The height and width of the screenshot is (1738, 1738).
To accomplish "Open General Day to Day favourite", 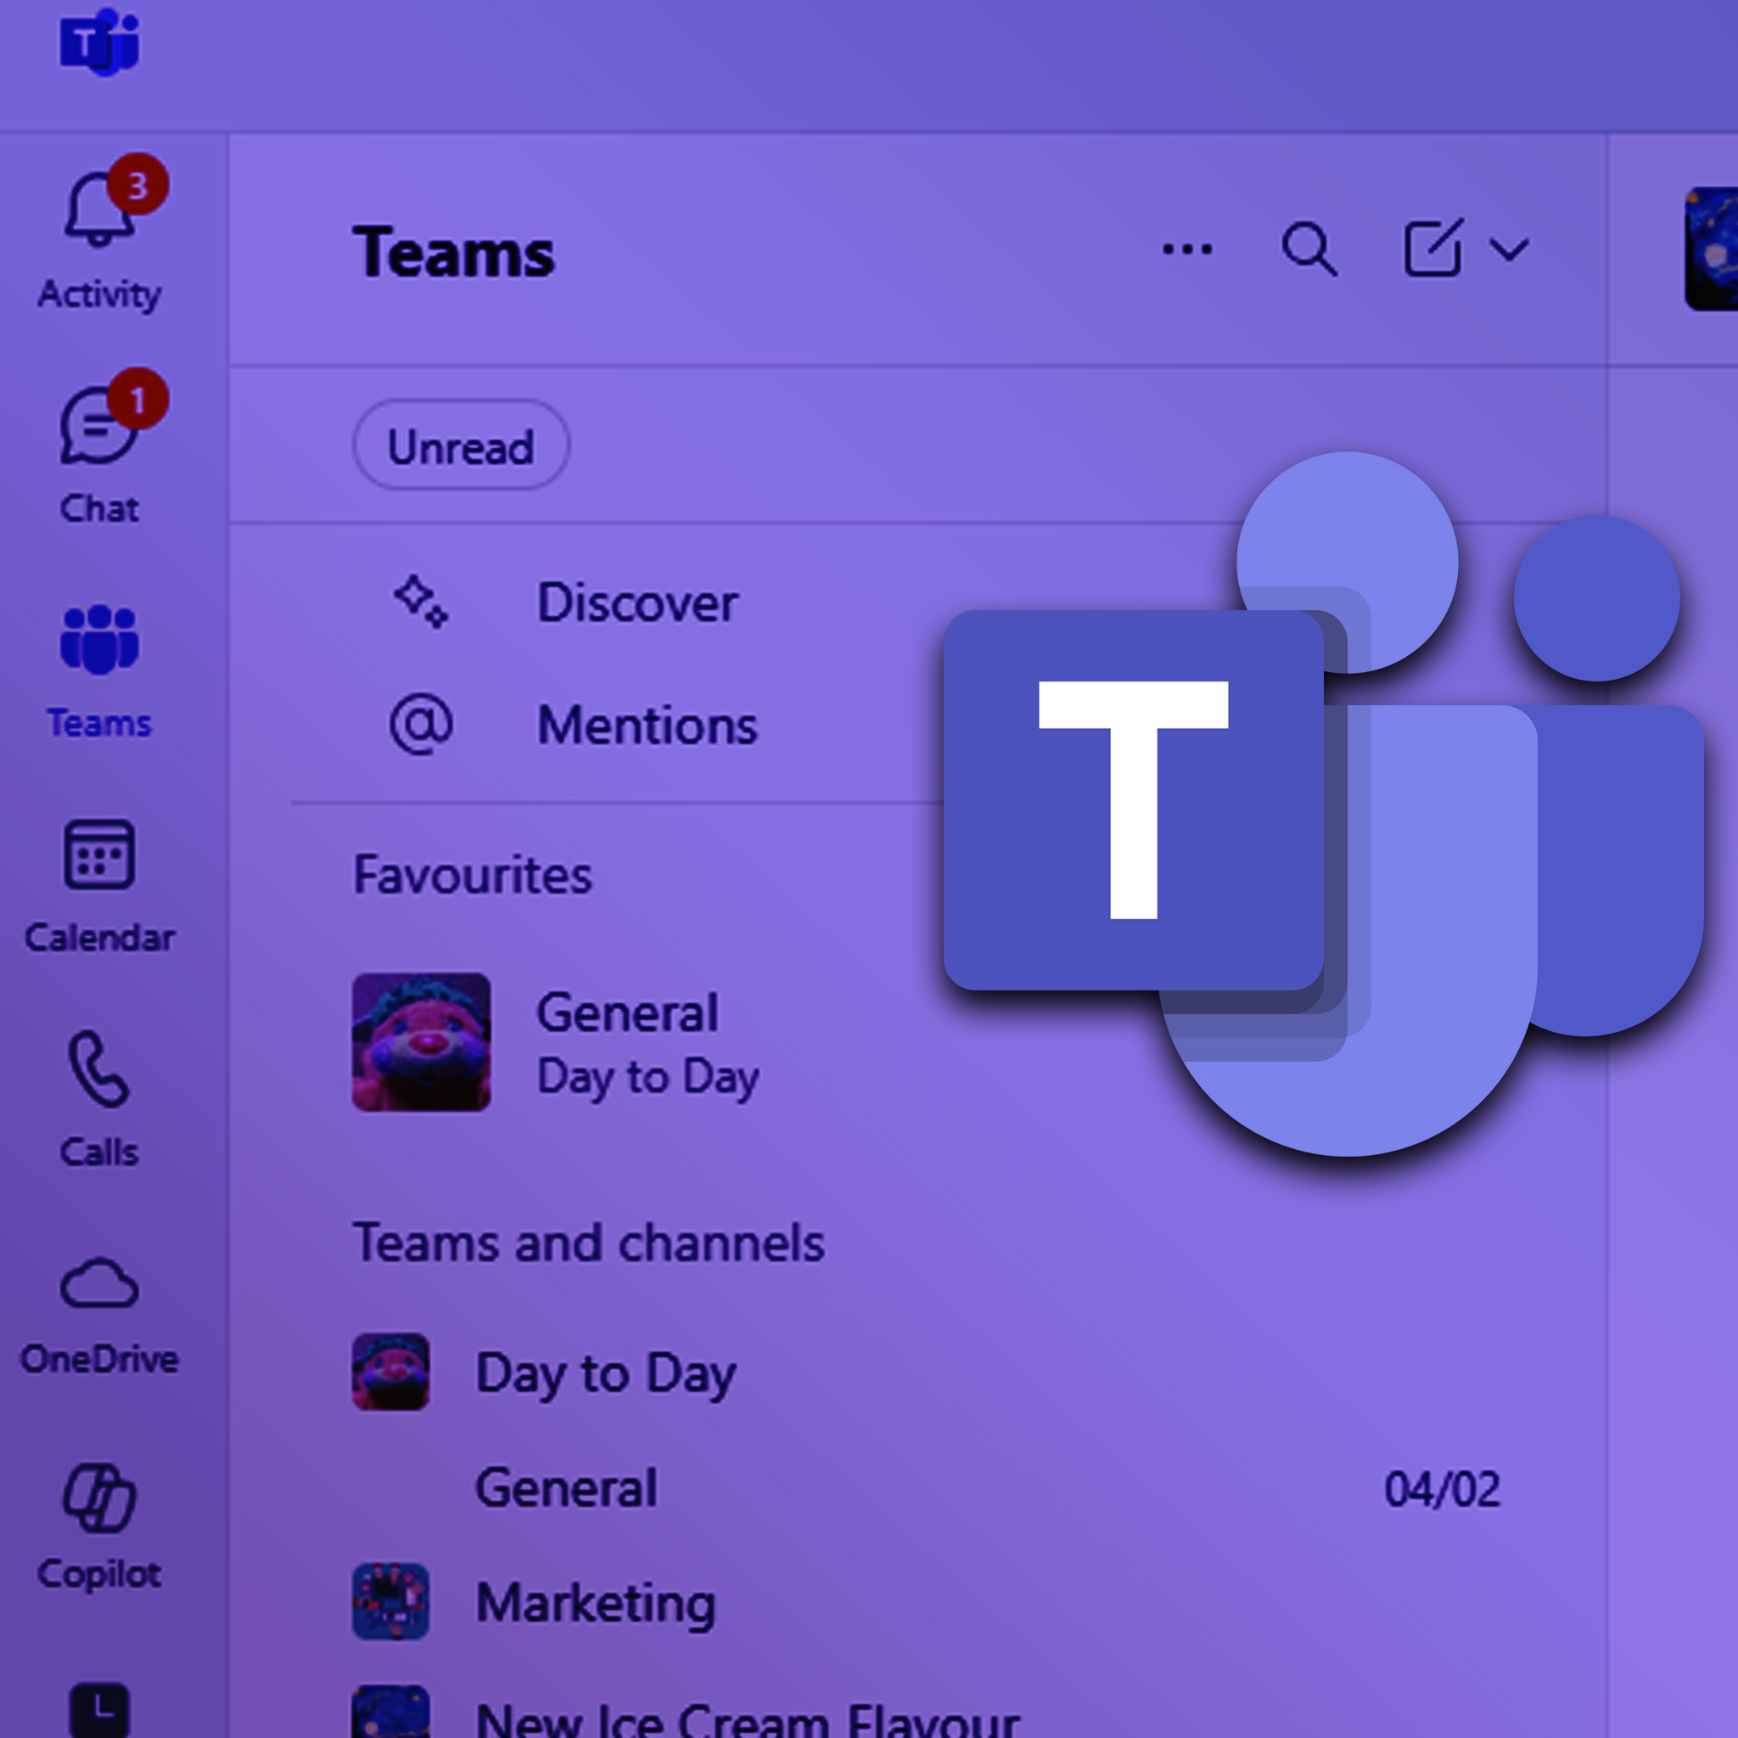I will (648, 1044).
